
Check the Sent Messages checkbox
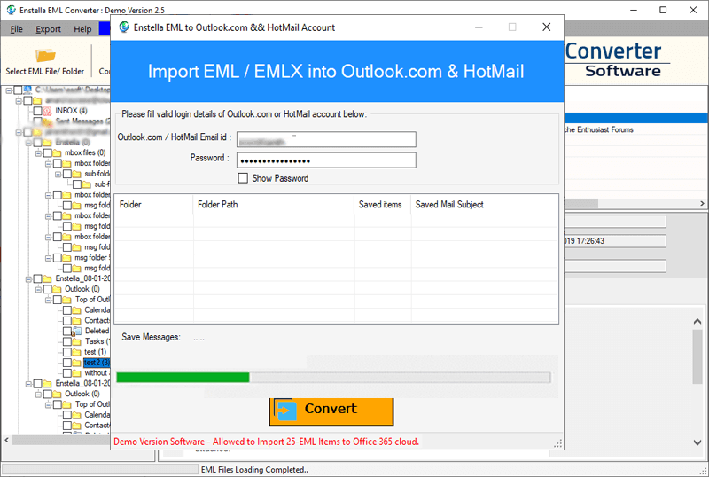(38, 121)
